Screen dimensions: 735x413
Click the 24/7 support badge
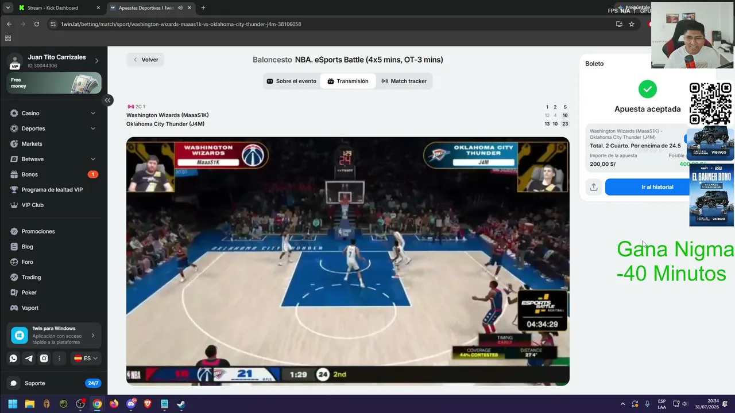[92, 383]
